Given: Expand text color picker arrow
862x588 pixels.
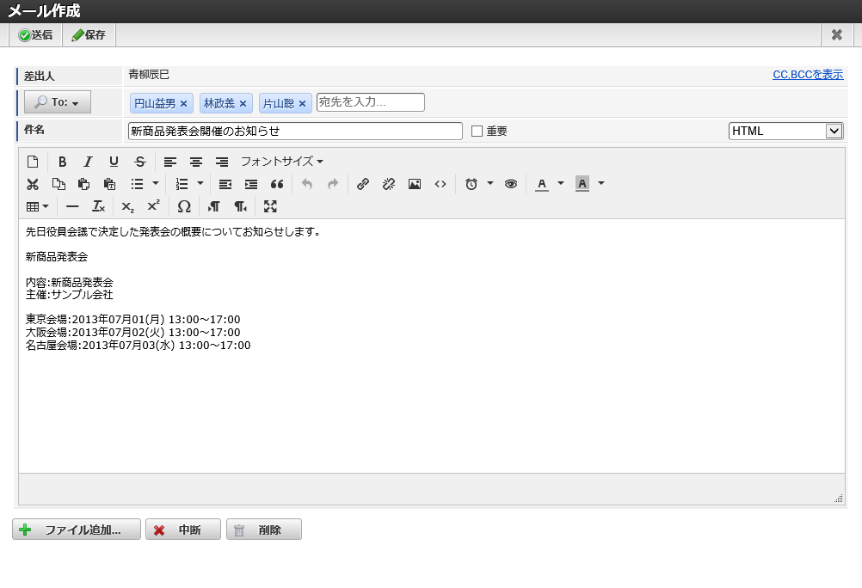Looking at the screenshot, I should coord(561,184).
